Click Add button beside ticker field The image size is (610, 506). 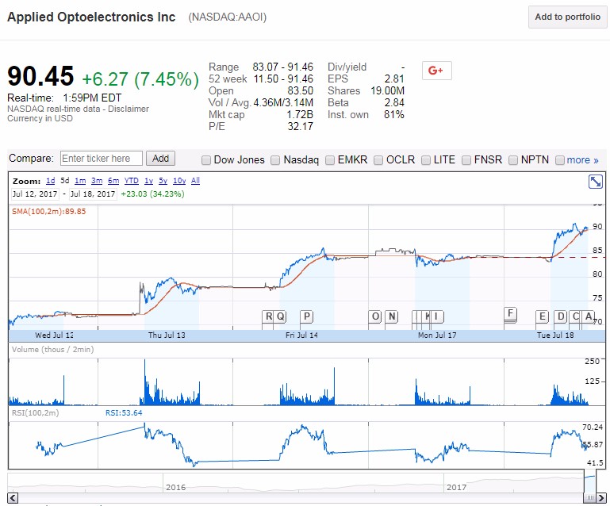(x=160, y=159)
